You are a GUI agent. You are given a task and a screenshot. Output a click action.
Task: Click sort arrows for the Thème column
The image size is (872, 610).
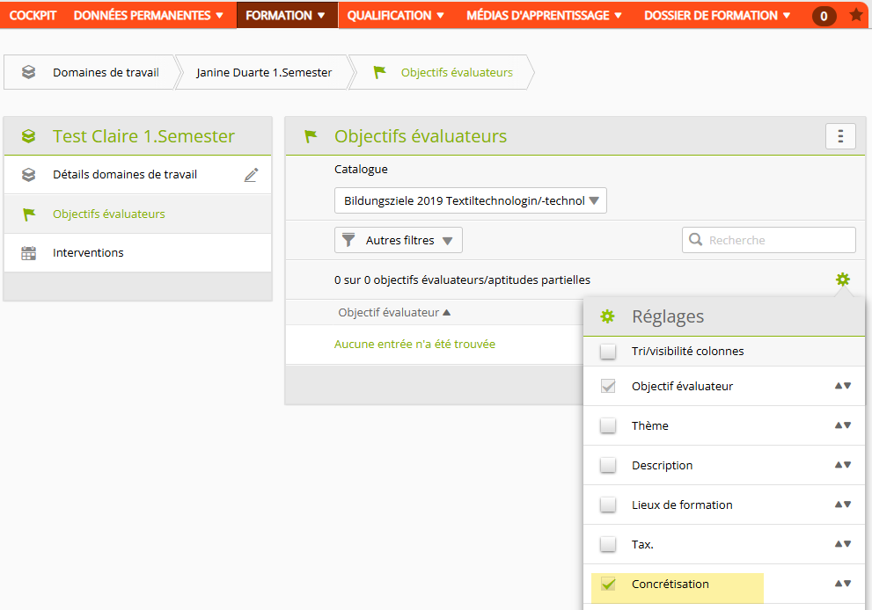843,425
